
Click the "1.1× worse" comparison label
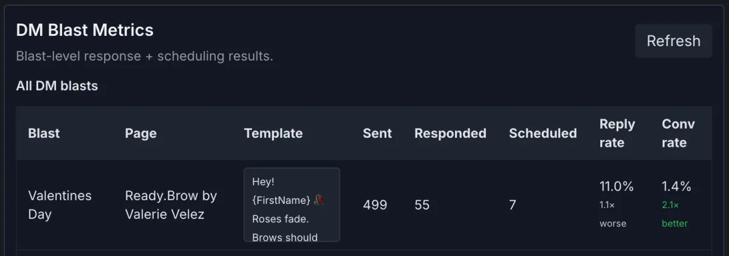[x=612, y=214]
